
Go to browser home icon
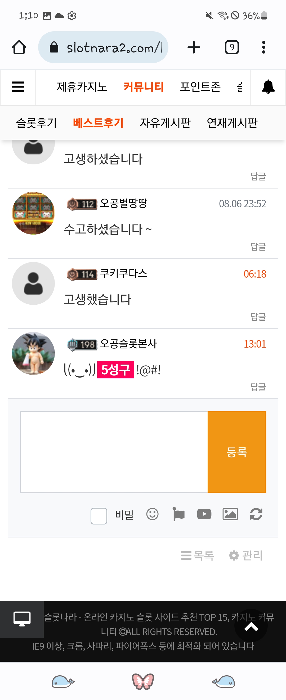pos(19,47)
